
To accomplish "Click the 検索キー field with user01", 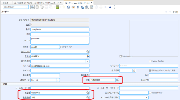I will (x=45, y=47).
